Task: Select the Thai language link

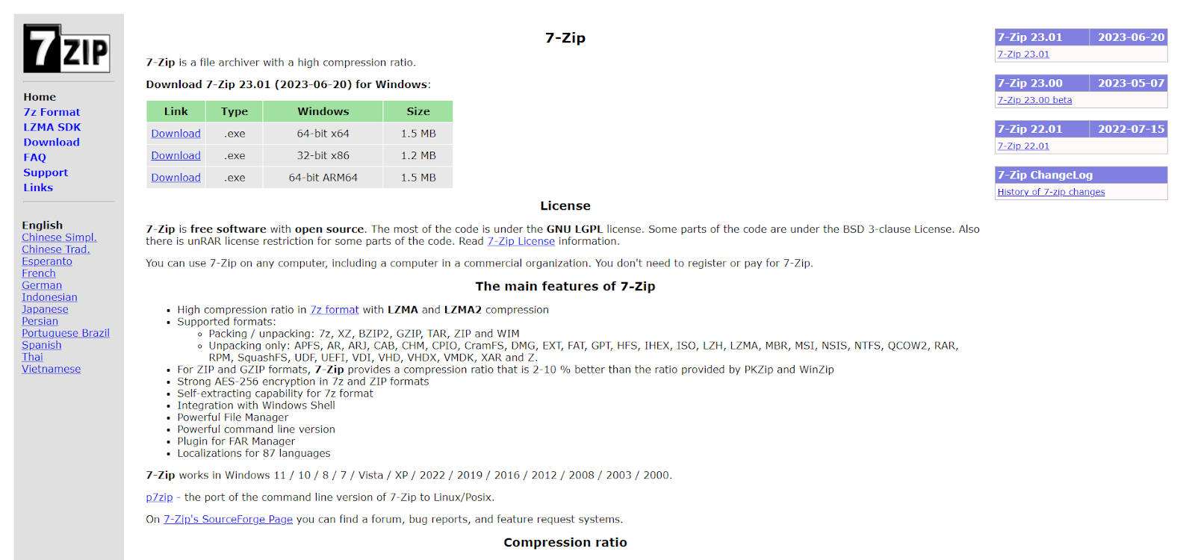Action: pos(32,357)
